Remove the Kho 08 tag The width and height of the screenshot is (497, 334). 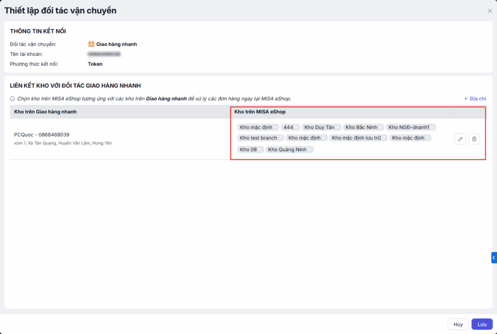(x=260, y=149)
